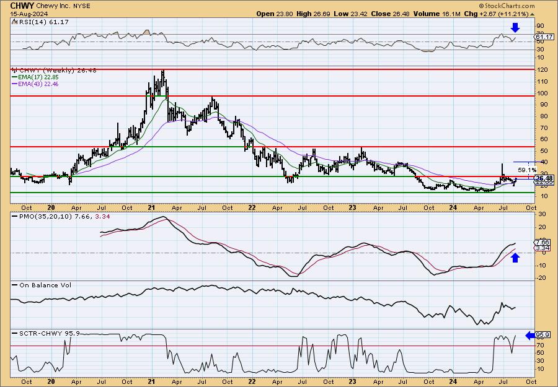558x387 pixels.
Task: Click the EMA(43) 22.46 legend text
Action: (x=39, y=84)
